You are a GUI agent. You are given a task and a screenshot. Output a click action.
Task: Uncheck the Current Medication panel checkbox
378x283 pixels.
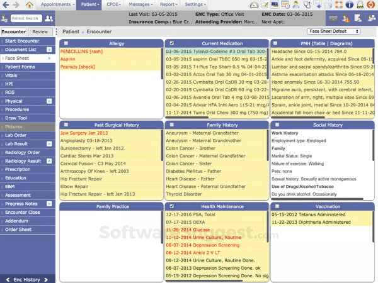point(171,43)
